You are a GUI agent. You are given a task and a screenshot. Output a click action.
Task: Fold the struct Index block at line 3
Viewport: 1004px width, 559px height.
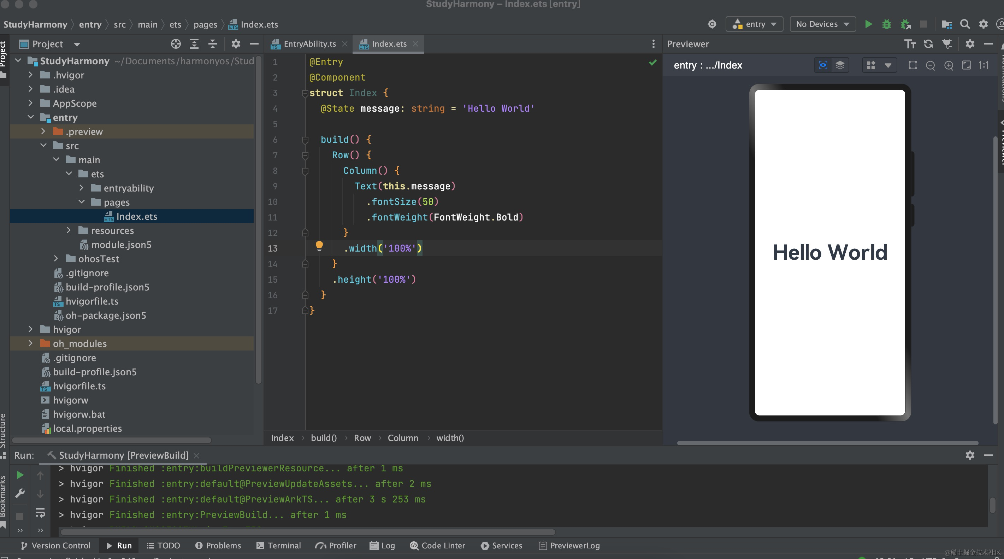tap(305, 93)
